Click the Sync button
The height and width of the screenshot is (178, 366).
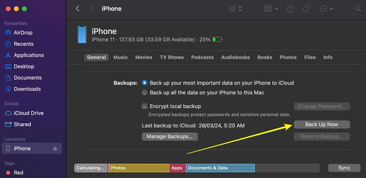344,168
